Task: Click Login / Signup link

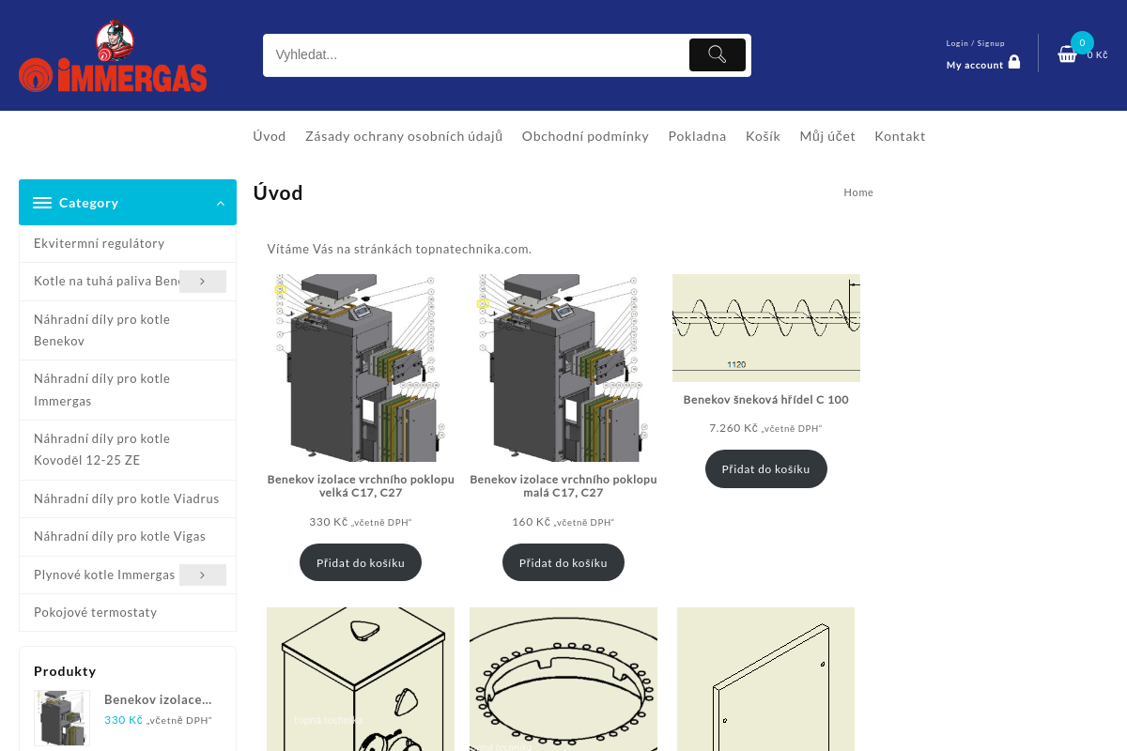Action: pos(975,43)
